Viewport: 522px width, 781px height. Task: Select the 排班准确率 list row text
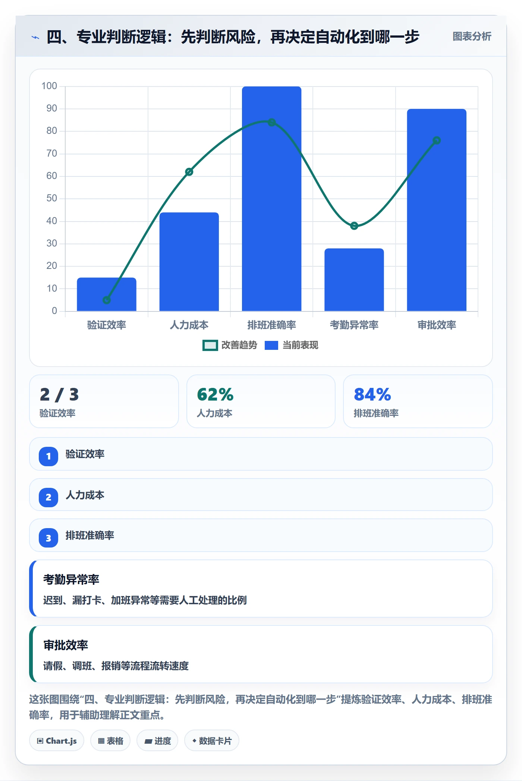click(90, 536)
